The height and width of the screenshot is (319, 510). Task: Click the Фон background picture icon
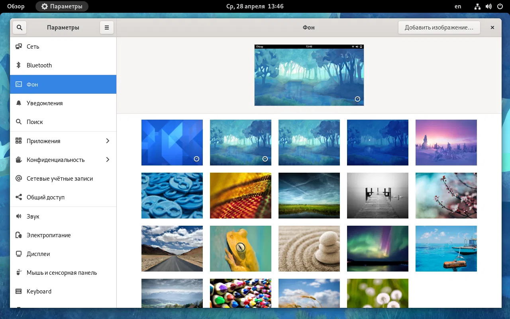coord(19,84)
